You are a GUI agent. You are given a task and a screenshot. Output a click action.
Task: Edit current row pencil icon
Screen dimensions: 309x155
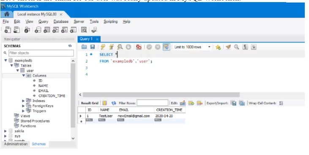point(183,103)
